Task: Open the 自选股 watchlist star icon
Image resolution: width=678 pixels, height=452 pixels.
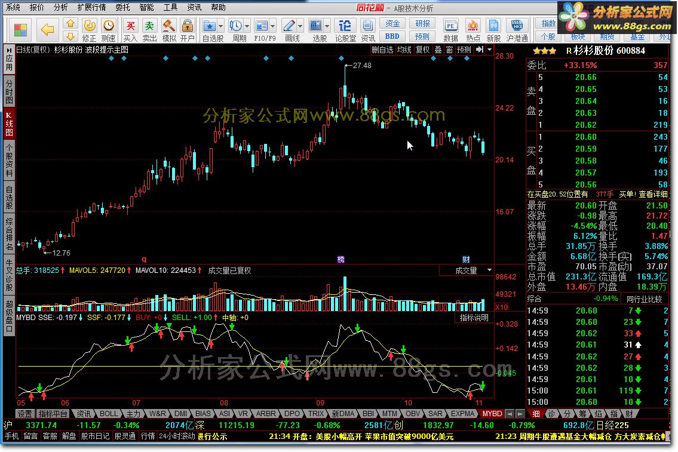Action: click(x=209, y=26)
